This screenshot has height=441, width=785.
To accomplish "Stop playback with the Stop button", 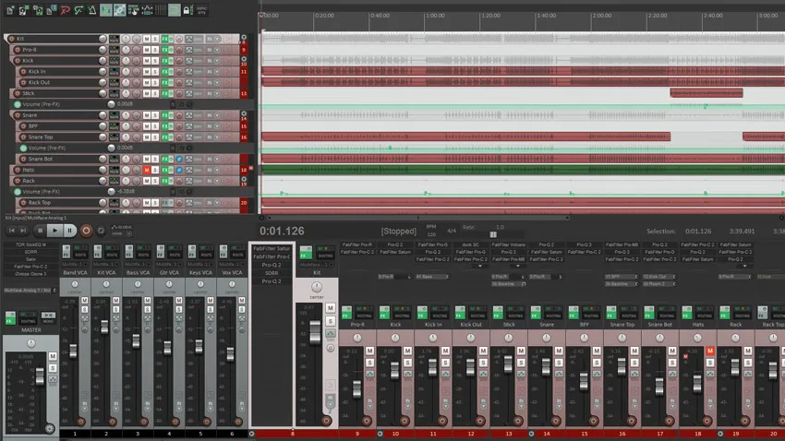I will [40, 231].
